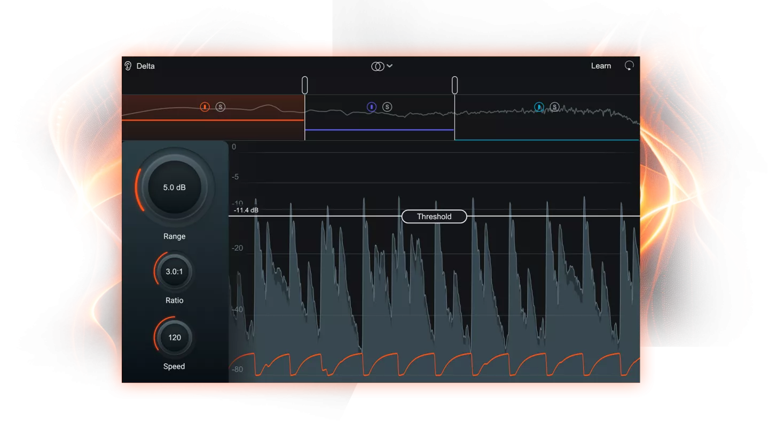Click the Range knob showing 5.0 dB
769x432 pixels.
tap(174, 188)
